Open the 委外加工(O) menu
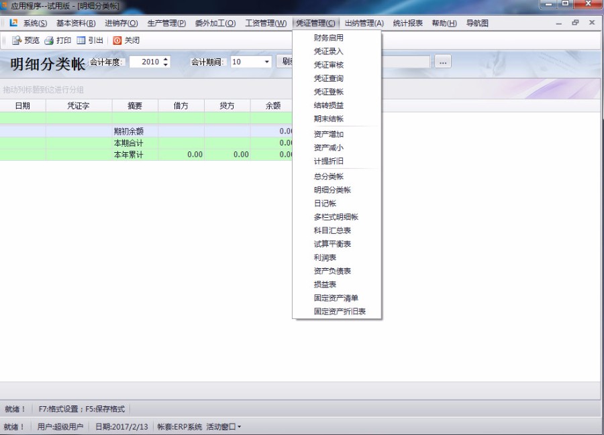This screenshot has height=435, width=604. [215, 23]
